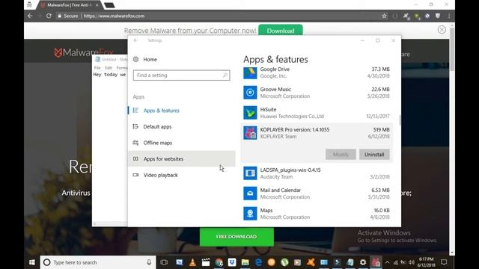Click the Maps app icon

[x=250, y=214]
